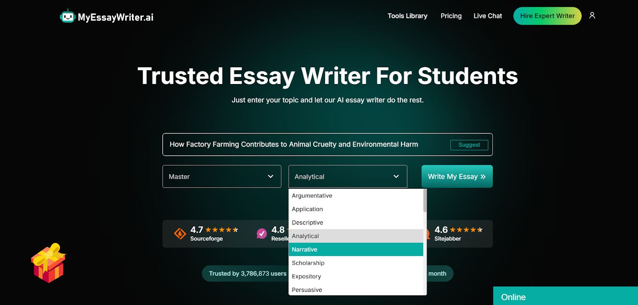Click the Write My Essay button
The height and width of the screenshot is (305, 638).
tap(457, 176)
